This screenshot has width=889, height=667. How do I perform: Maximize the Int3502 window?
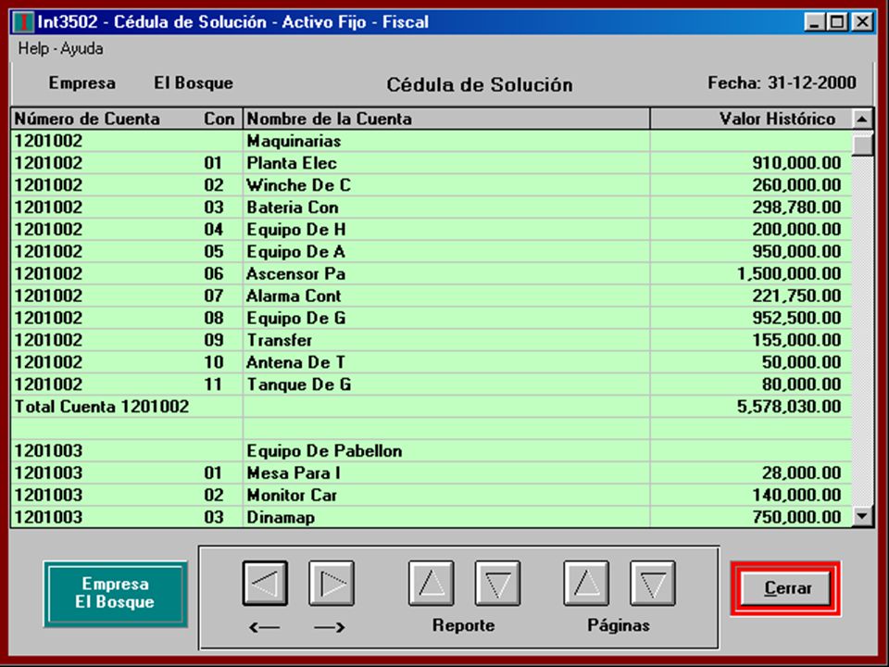click(x=837, y=22)
